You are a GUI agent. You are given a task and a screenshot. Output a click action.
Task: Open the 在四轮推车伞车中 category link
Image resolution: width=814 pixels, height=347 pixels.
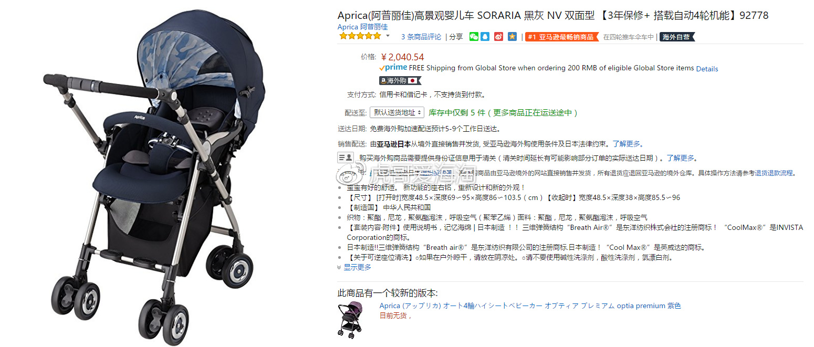click(x=629, y=37)
